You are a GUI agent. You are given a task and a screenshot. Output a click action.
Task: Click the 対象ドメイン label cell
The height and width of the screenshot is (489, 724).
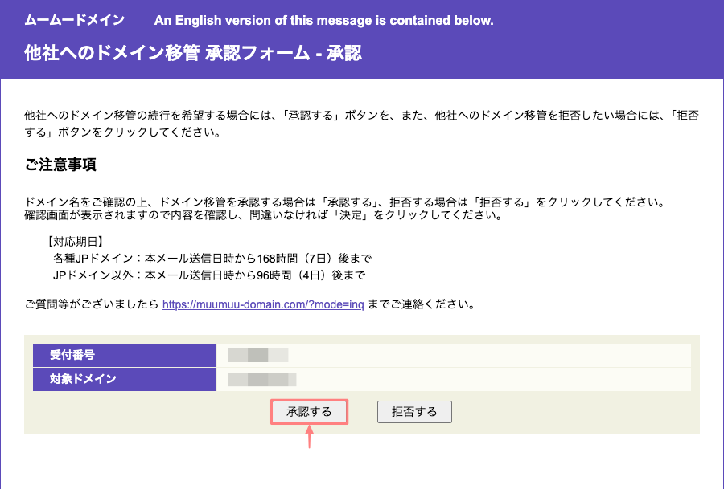124,379
